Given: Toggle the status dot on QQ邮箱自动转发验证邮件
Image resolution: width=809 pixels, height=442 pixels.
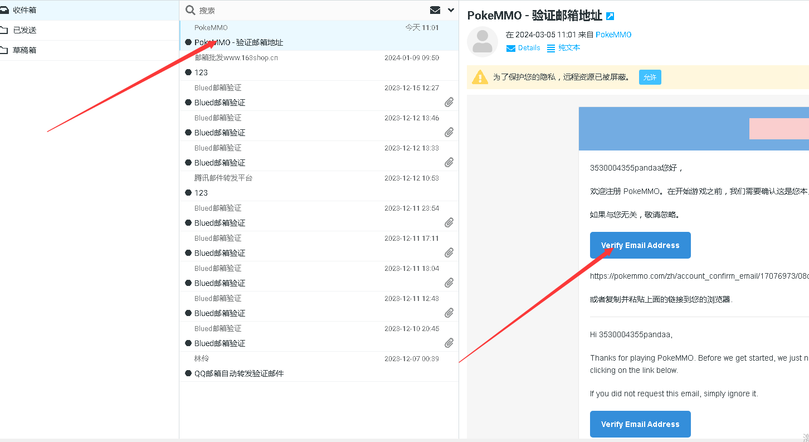Looking at the screenshot, I should coord(188,373).
